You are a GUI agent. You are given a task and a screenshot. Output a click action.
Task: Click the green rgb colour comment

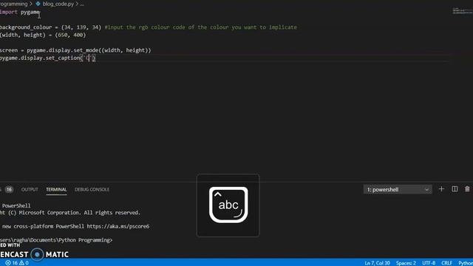point(200,27)
